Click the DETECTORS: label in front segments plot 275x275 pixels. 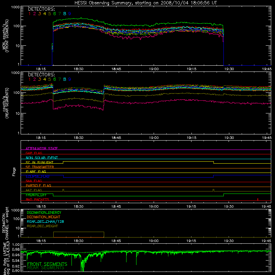(41, 9)
